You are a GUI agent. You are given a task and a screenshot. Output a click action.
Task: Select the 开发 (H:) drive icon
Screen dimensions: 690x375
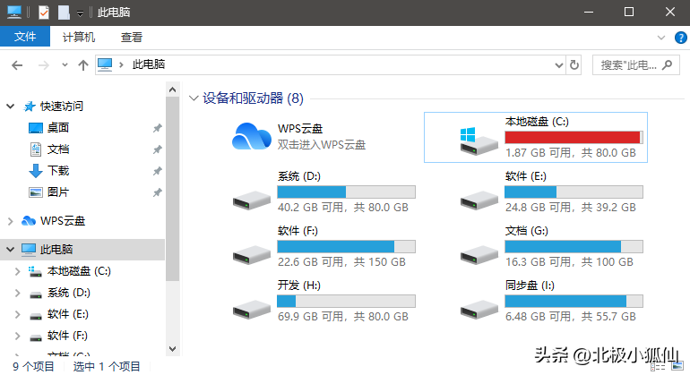251,309
